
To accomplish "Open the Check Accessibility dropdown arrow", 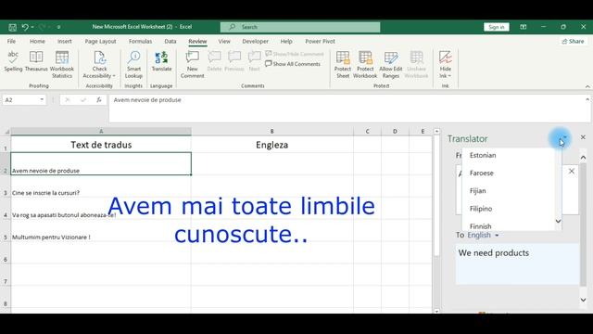I will coord(114,76).
